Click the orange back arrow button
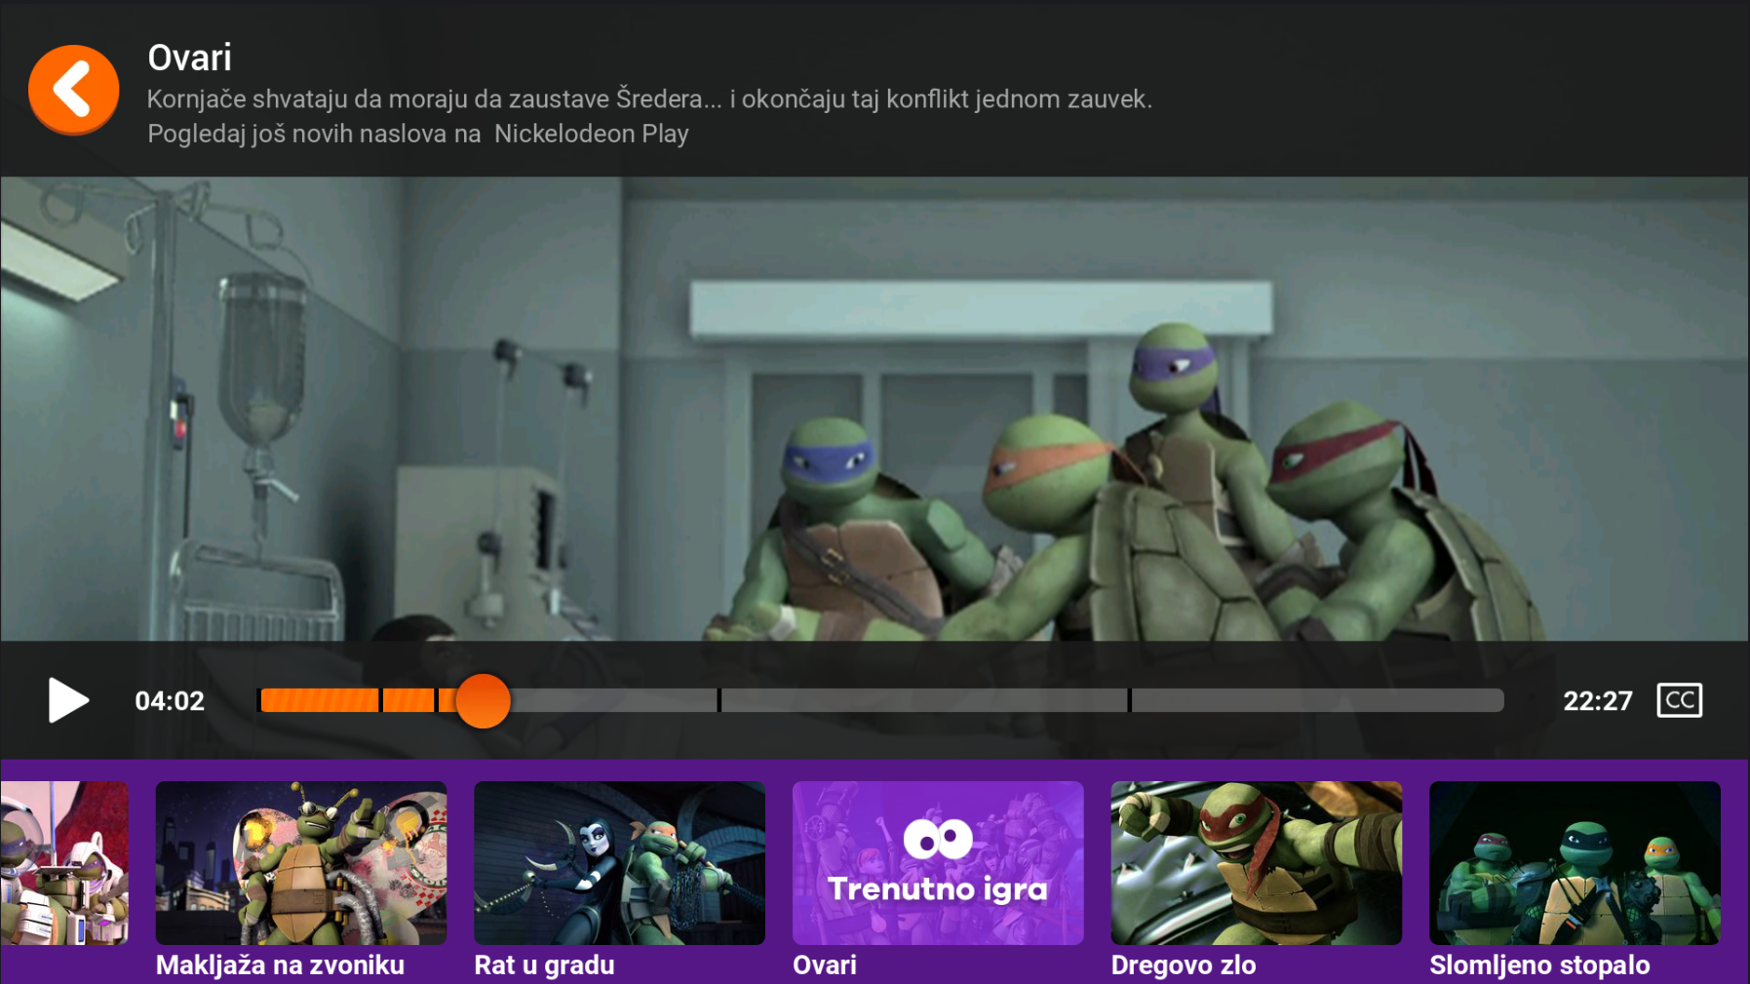 click(x=74, y=90)
